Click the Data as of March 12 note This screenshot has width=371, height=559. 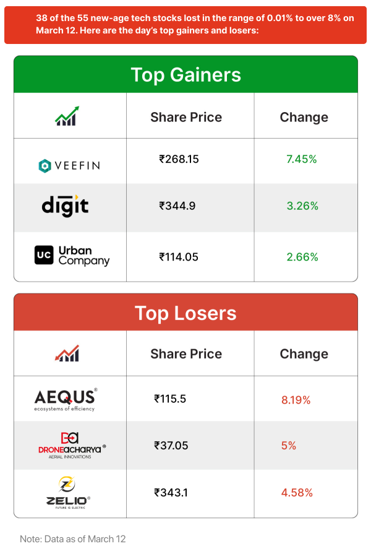click(x=72, y=539)
